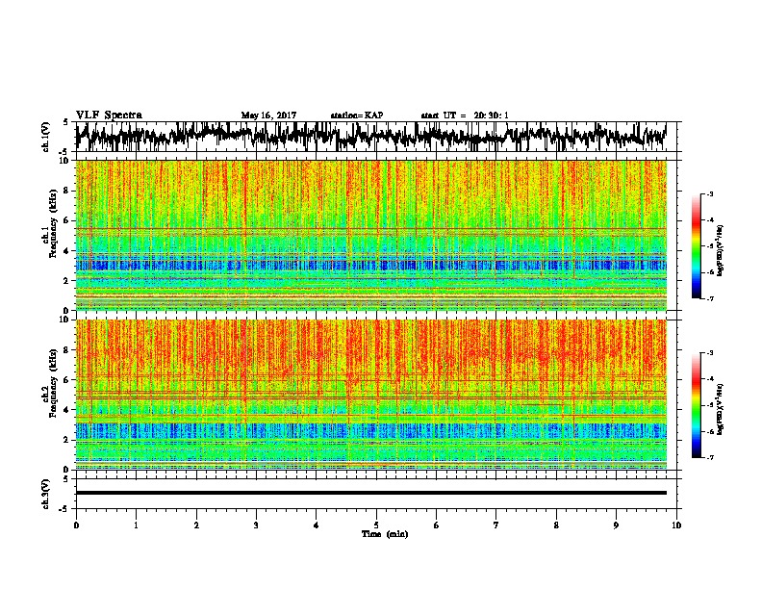Click time axis tick label "1"
Screen dimensions: 762x589
click(136, 525)
